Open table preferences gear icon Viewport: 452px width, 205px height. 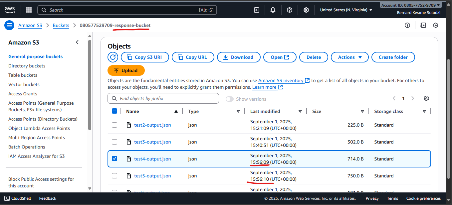(x=426, y=98)
